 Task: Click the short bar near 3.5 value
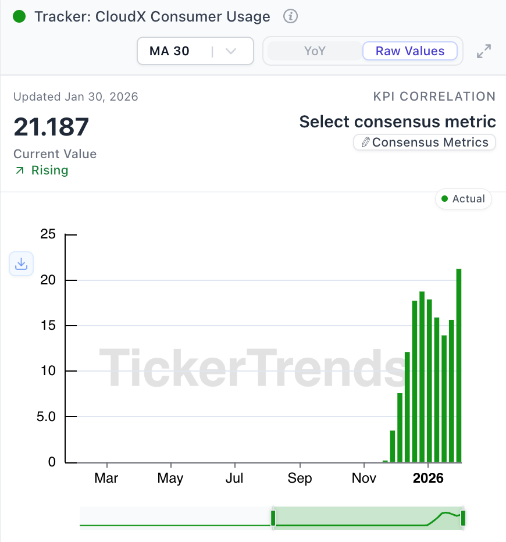[x=392, y=446]
